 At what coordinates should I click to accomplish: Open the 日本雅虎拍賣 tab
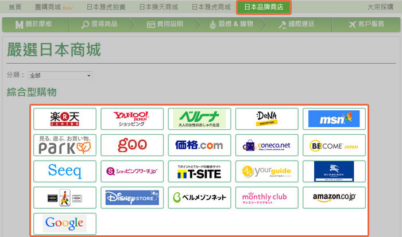pyautogui.click(x=106, y=7)
